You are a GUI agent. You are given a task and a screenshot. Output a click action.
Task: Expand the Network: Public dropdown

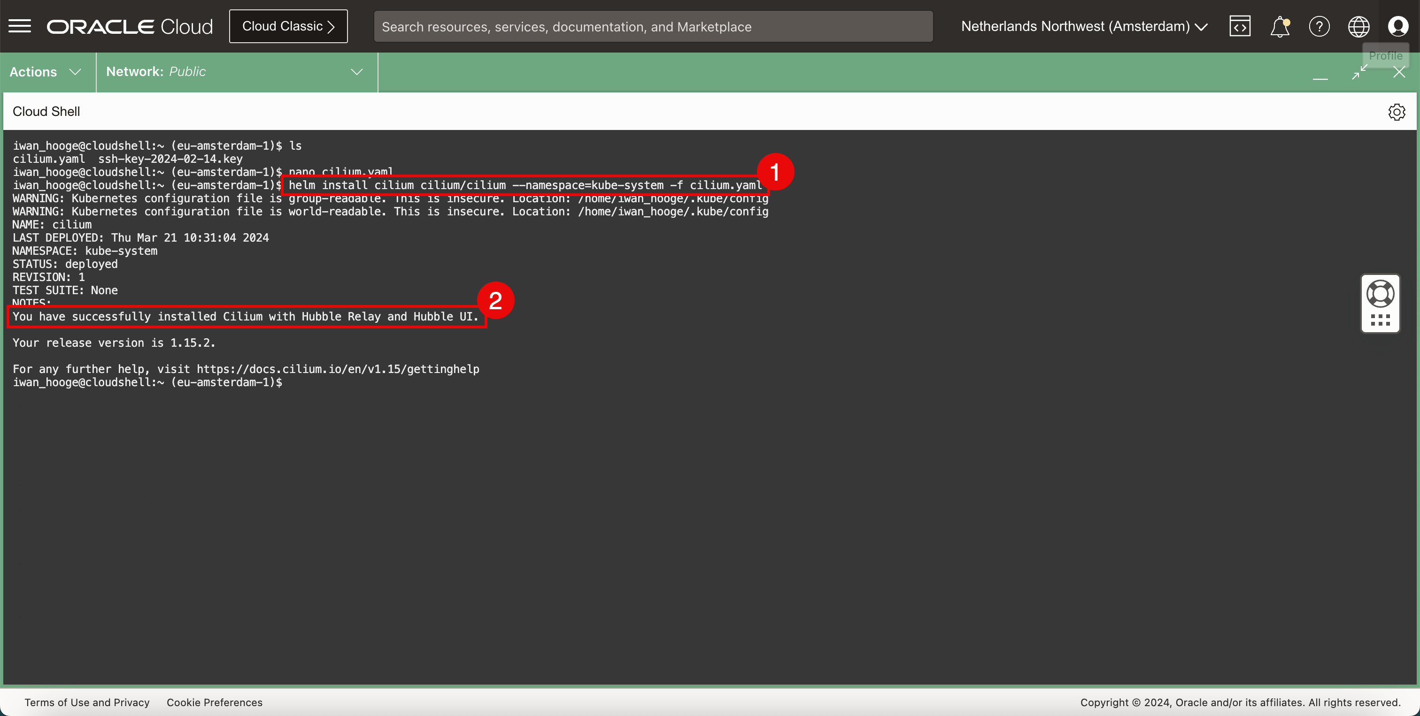coord(235,72)
